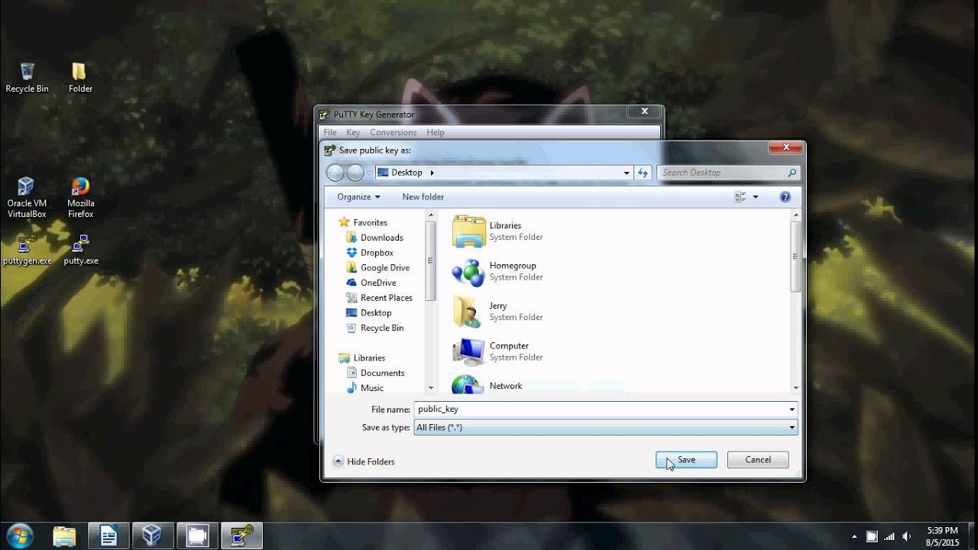This screenshot has height=550, width=978.
Task: Open the Help question mark icon
Action: pos(785,197)
